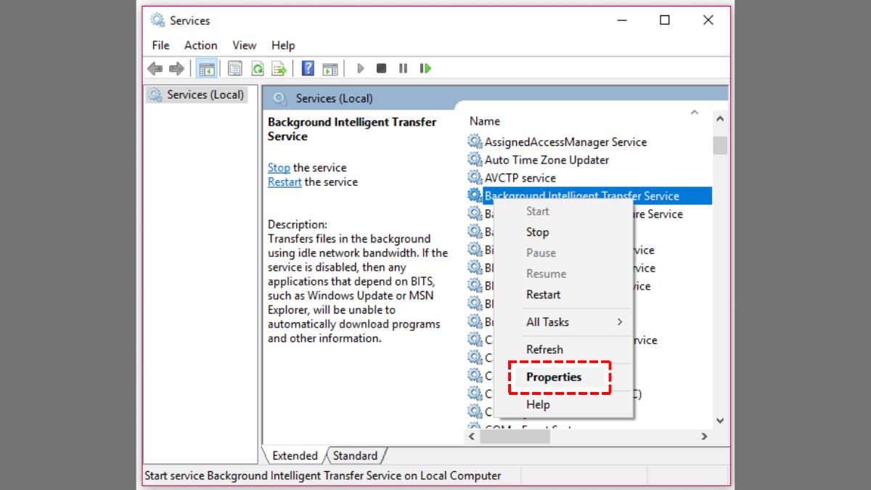
Task: Click the horizontal scrollbar right arrow
Action: (x=704, y=436)
